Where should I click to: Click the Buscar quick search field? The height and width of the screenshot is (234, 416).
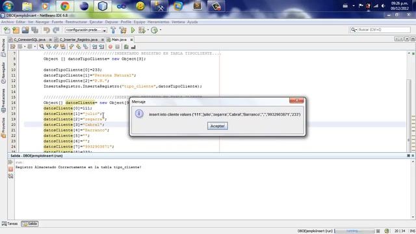point(383,30)
